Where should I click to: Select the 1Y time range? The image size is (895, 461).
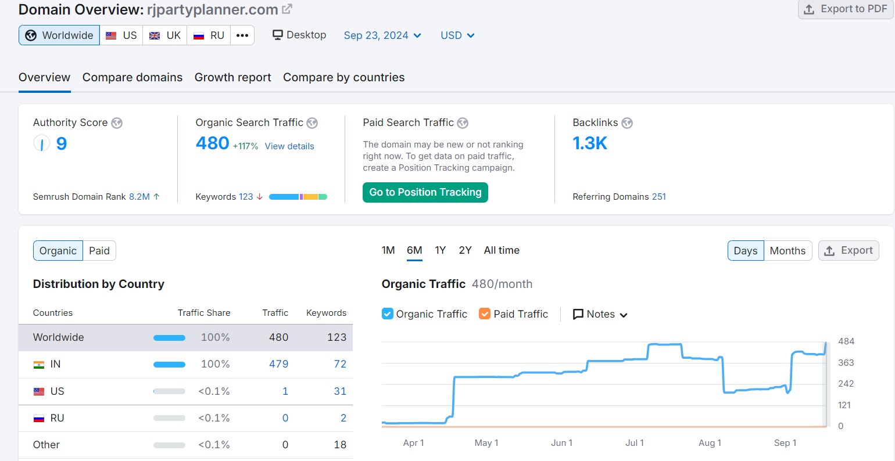tap(441, 250)
